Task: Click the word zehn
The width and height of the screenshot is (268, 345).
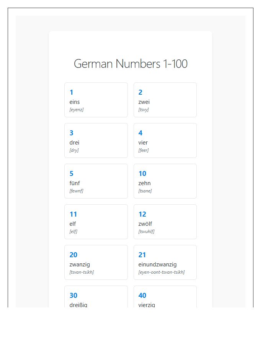Action: pos(145,183)
